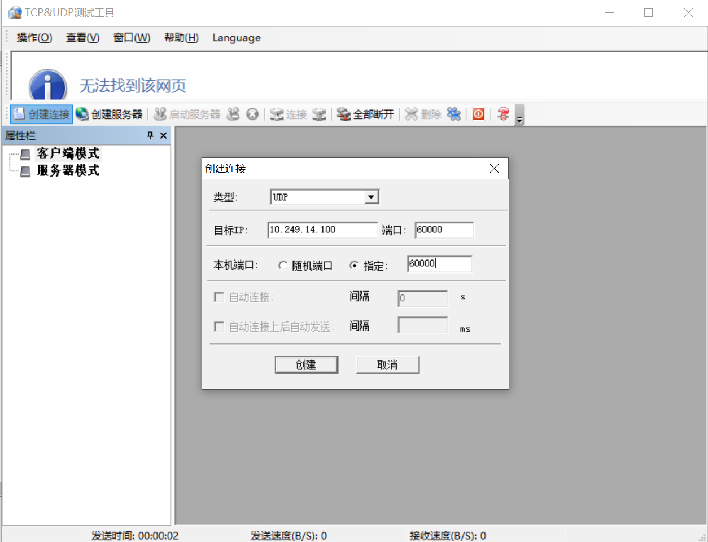Pin the 属性栏 panel with the pushpin icon
Screen dimensions: 708x542
[150, 135]
